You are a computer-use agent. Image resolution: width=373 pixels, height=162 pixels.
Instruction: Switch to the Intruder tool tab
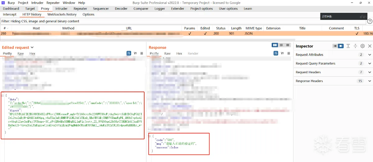(62, 9)
